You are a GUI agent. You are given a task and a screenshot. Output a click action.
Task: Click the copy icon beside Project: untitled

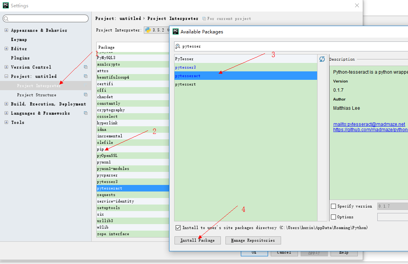tap(86, 76)
